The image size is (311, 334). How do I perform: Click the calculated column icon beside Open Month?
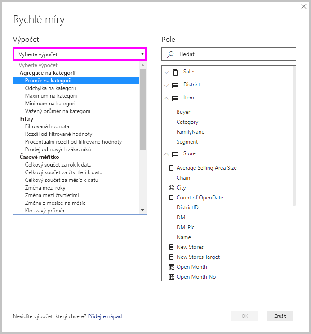click(x=171, y=267)
